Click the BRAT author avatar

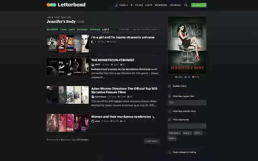[x=93, y=64]
